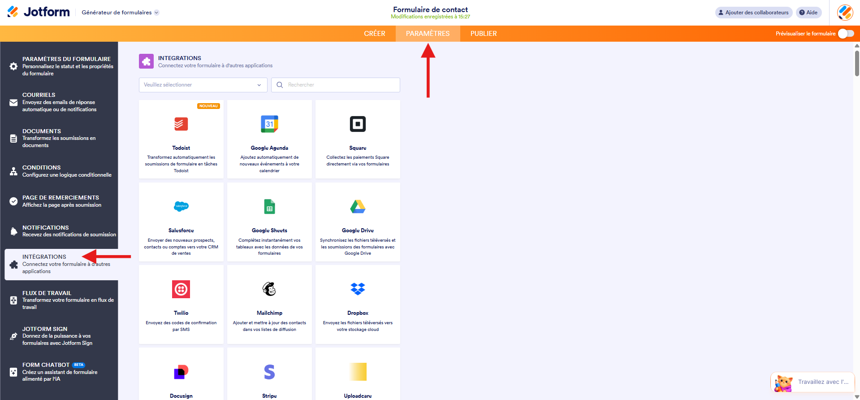The image size is (860, 400).
Task: Click the Twilio integration icon
Action: (x=181, y=289)
